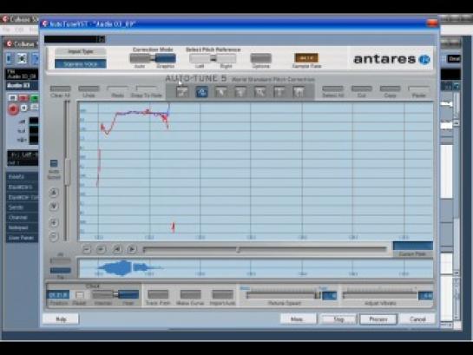Click the Undo button
Screen dimensions: 473x355
89,89
